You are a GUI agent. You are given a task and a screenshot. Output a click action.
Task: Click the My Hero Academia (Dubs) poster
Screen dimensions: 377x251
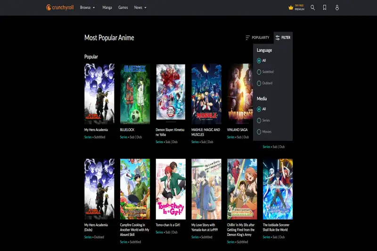[x=99, y=189]
